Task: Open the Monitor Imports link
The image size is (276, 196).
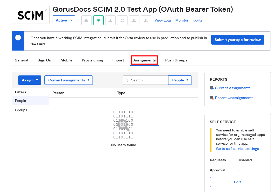Action: pos(189,20)
